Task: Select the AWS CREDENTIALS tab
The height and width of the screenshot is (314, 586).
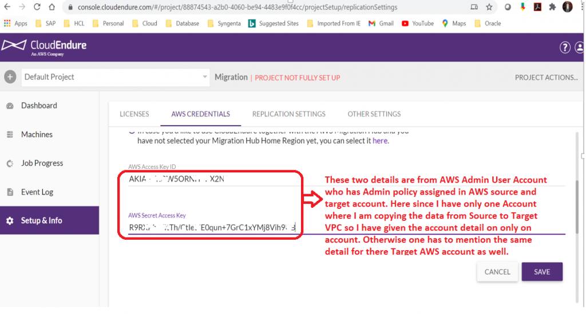Action: pyautogui.click(x=200, y=114)
